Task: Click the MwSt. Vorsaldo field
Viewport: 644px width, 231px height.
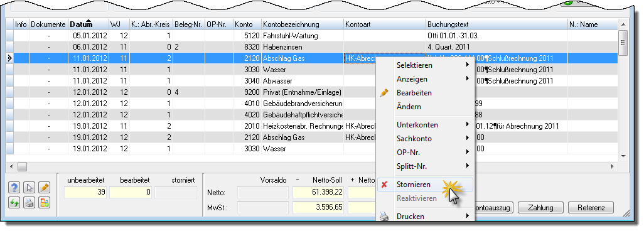Action: 263,207
